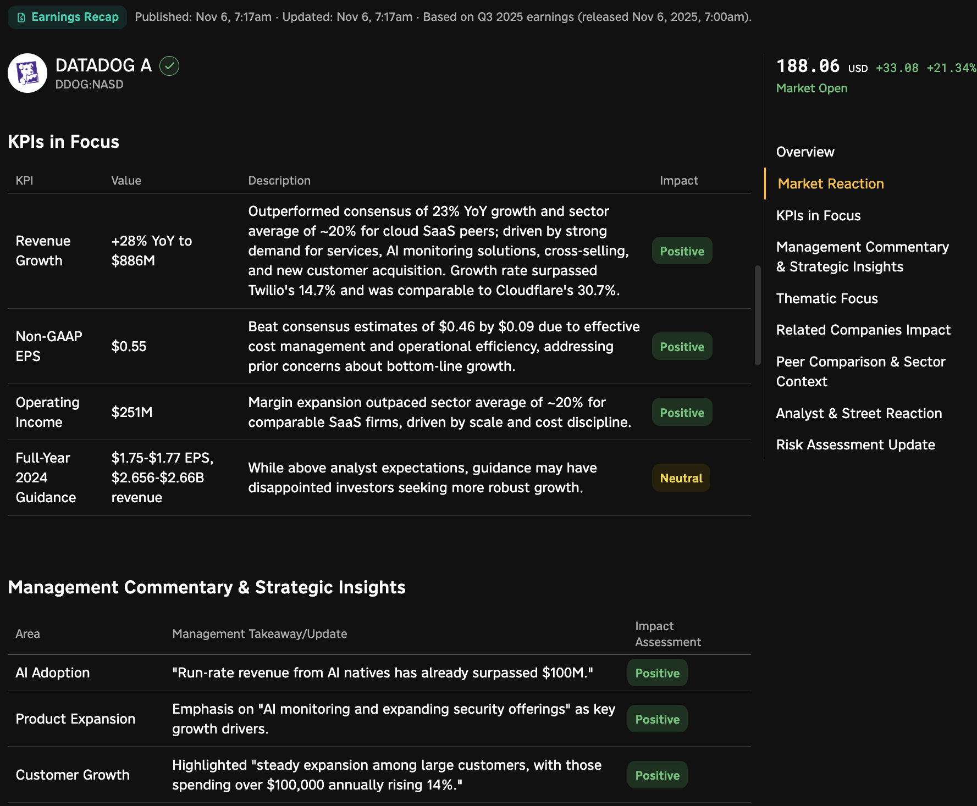The width and height of the screenshot is (977, 806).
Task: Click the Positive badge for AI Adoption
Action: (657, 673)
